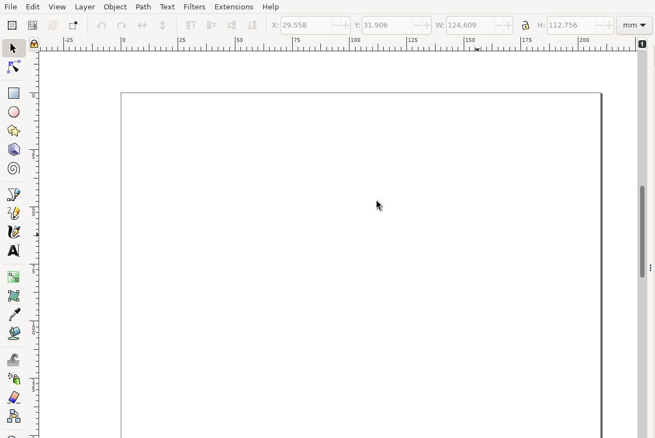
Task: Toggle touch-path rubberband selection mode
Action: pyautogui.click(x=73, y=25)
